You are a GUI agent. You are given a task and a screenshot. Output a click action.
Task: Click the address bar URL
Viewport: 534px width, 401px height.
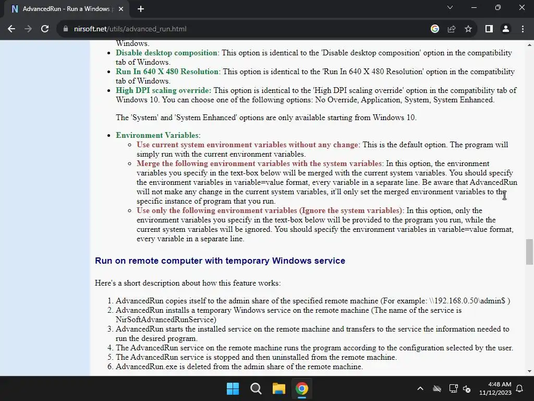130,29
